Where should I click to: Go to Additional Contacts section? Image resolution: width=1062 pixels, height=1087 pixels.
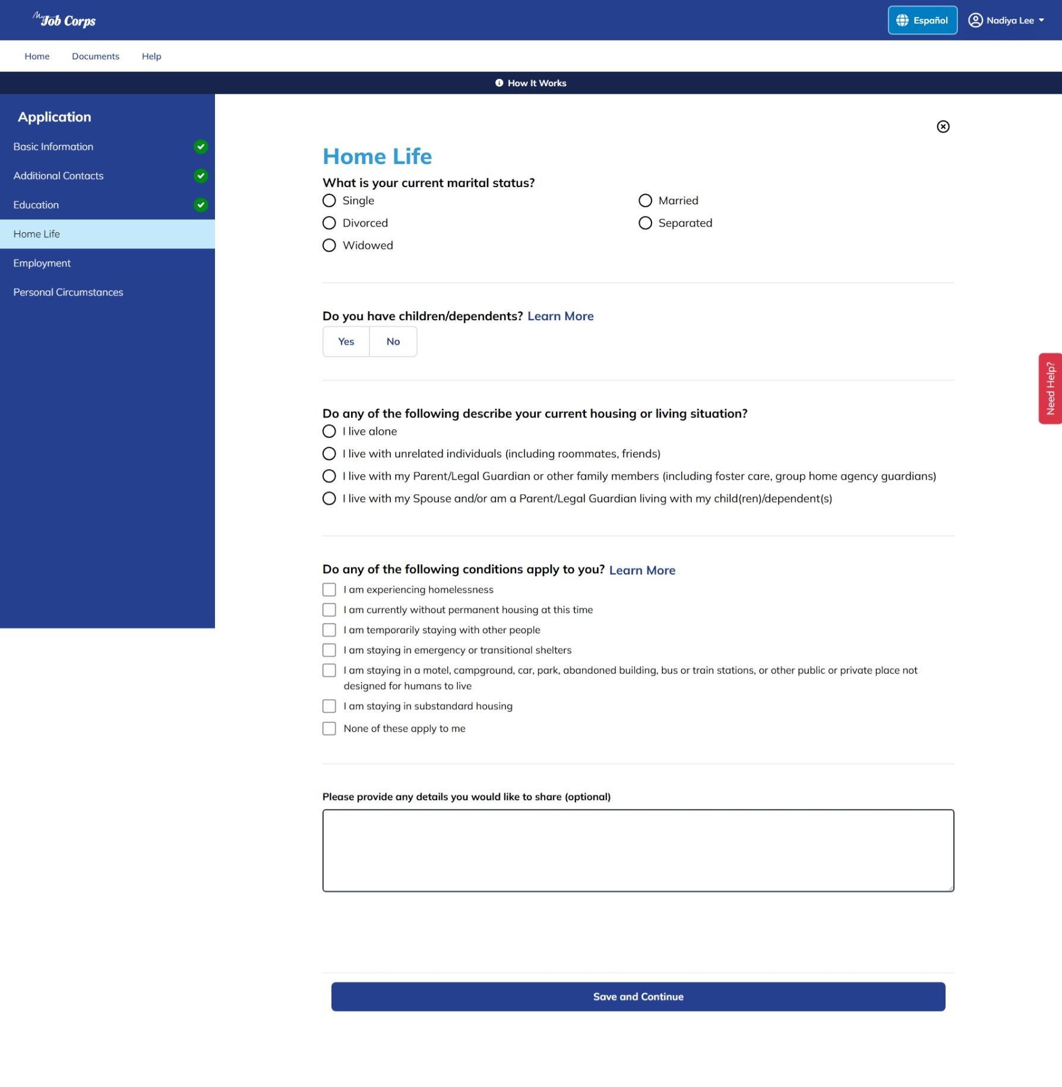point(108,176)
